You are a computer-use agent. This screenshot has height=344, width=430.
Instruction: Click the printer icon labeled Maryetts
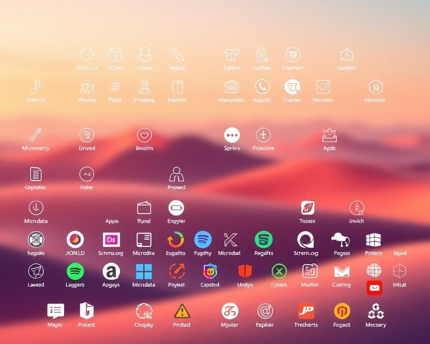pos(232,87)
